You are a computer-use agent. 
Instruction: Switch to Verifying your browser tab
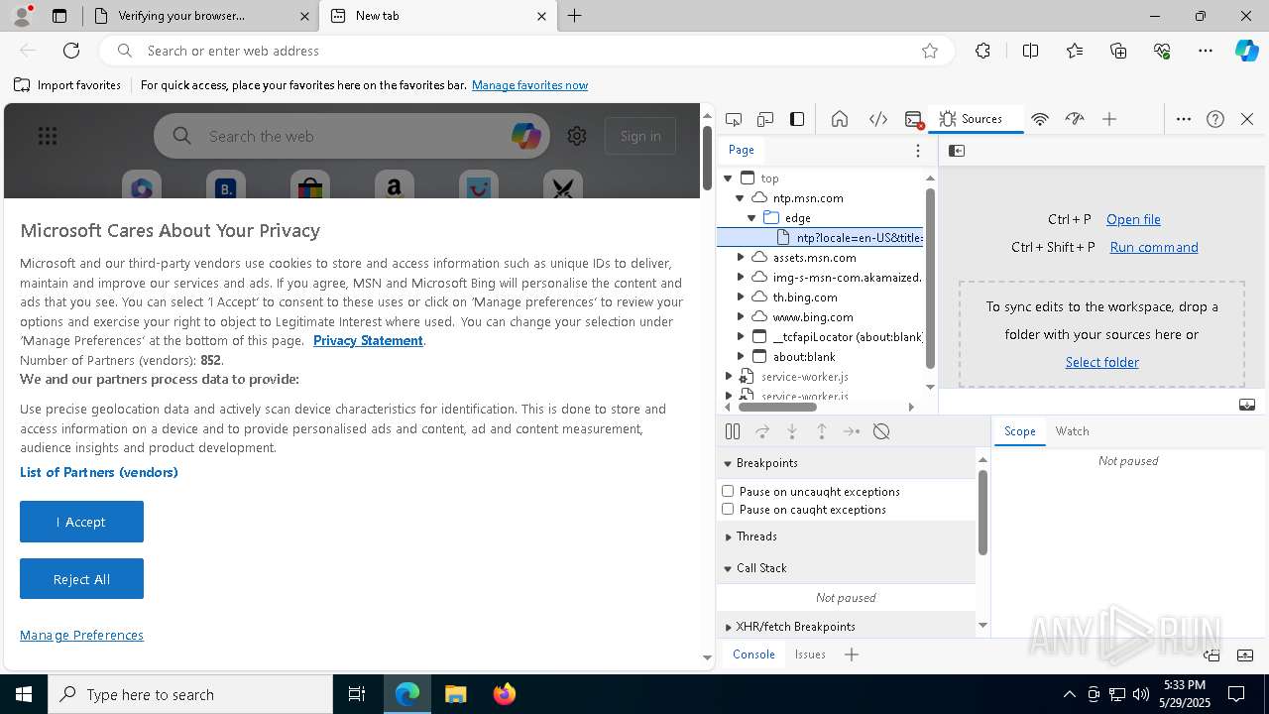pyautogui.click(x=200, y=16)
